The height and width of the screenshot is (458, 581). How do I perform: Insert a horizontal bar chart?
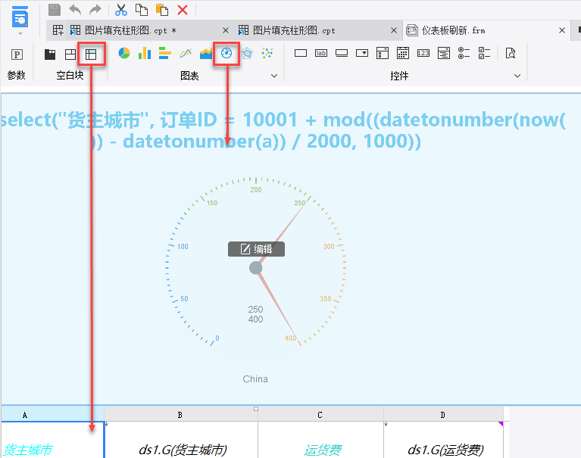click(x=165, y=53)
